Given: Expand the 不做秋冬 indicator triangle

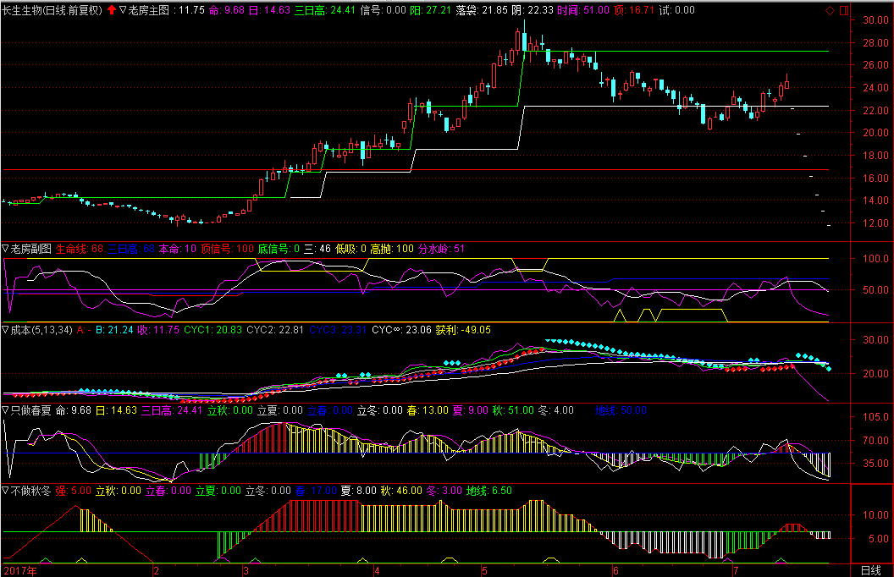Looking at the screenshot, I should point(6,490).
